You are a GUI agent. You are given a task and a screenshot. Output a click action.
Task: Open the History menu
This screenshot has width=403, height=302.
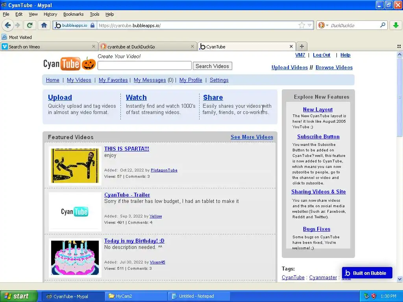[50, 14]
